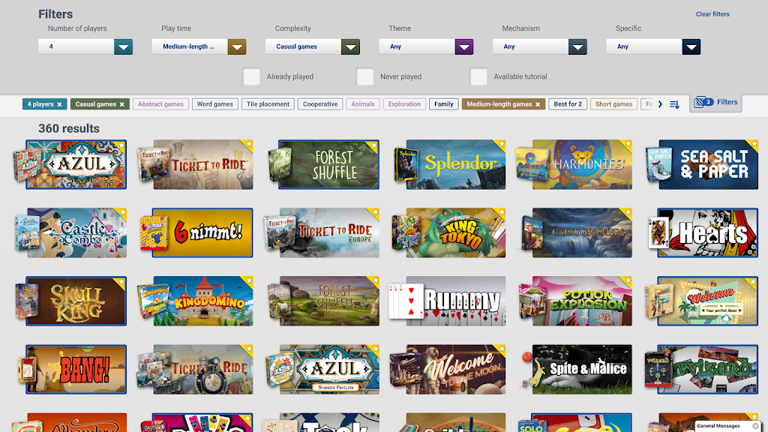This screenshot has width=768, height=432.
Task: Select the Tile placement tag
Action: 268,104
